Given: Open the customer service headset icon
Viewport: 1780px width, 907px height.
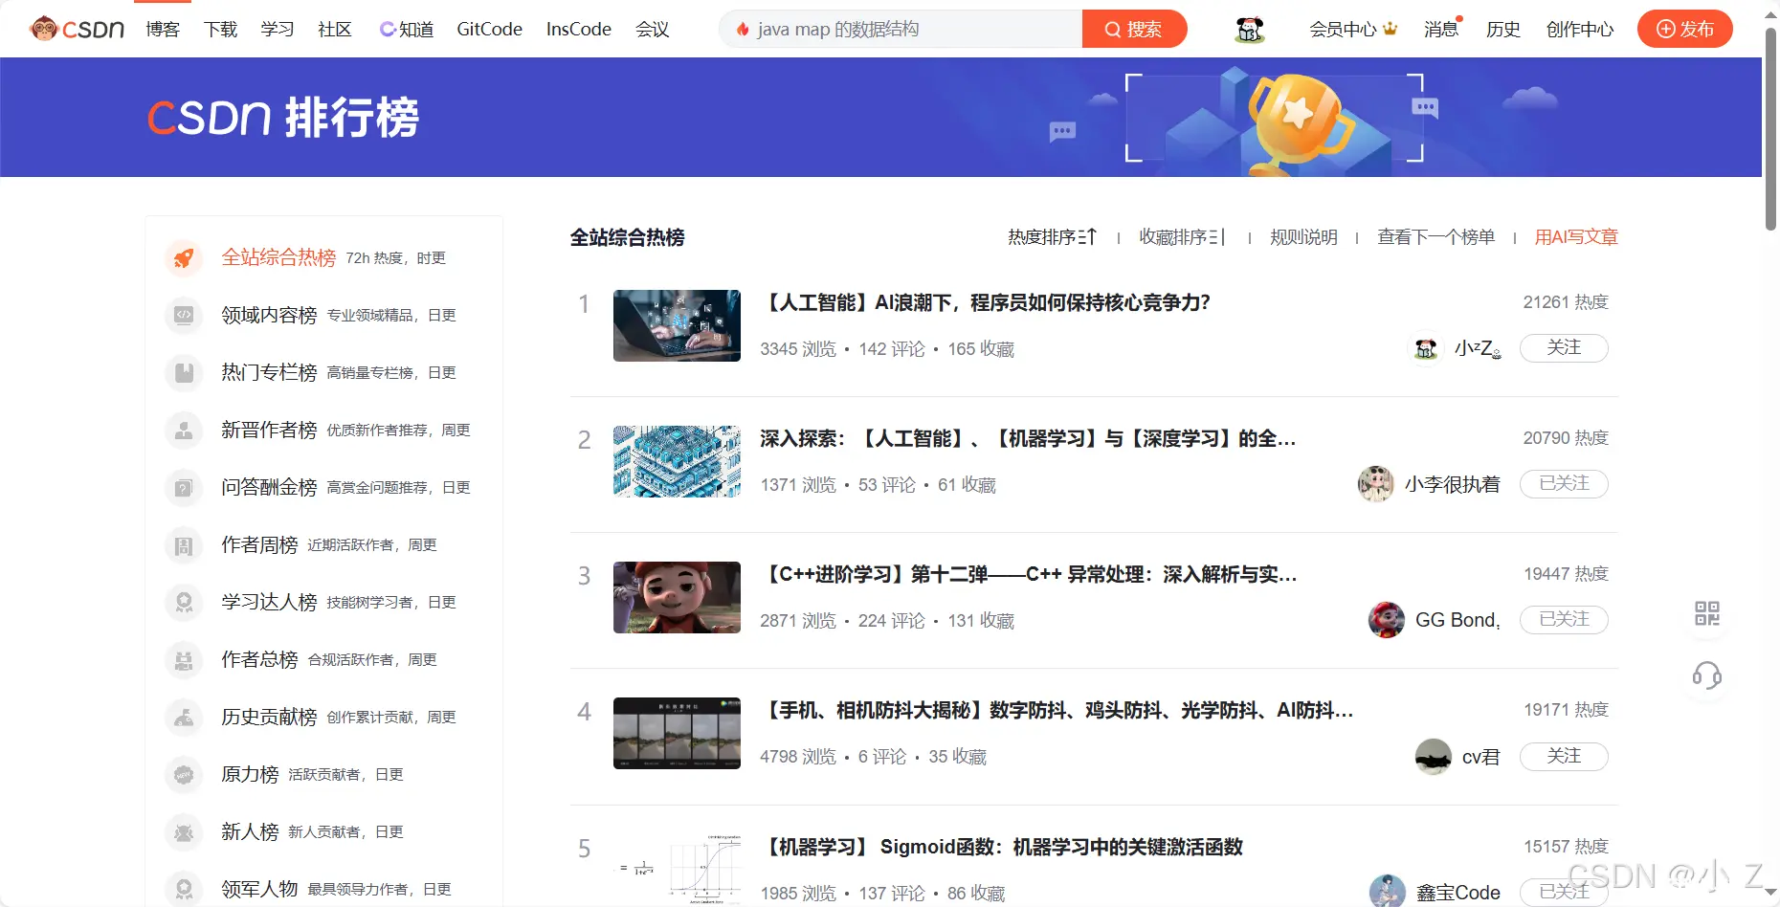Looking at the screenshot, I should 1707,675.
